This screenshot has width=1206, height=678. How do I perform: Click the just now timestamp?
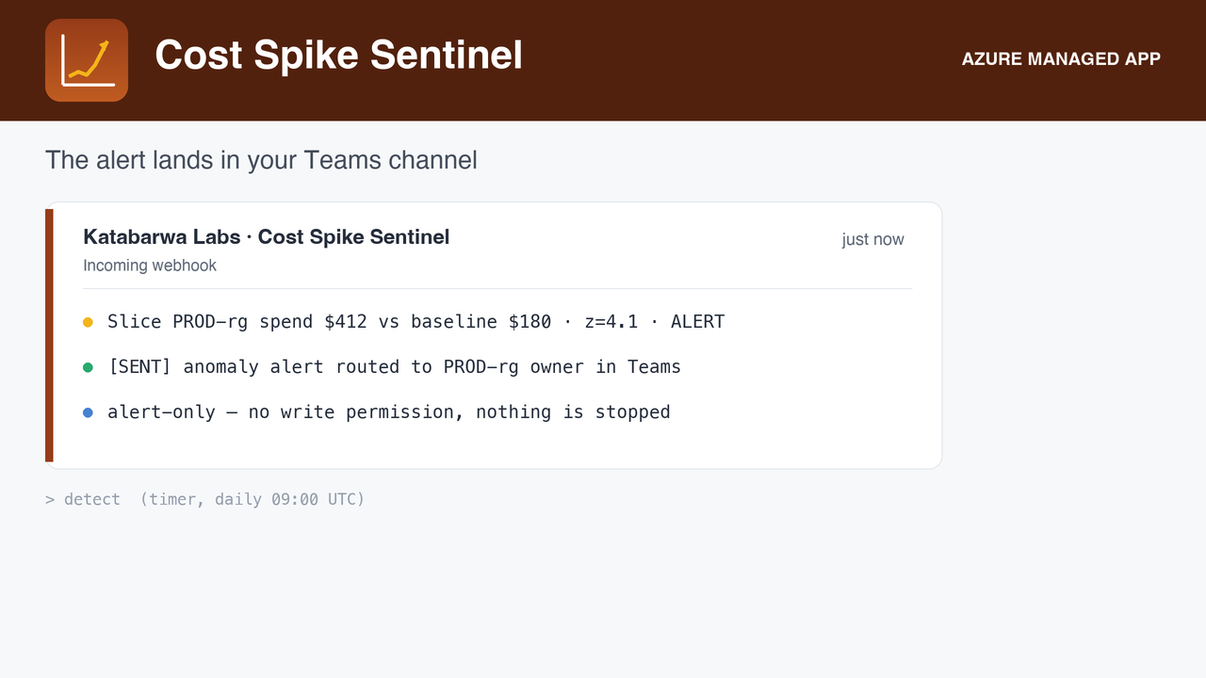pos(872,239)
